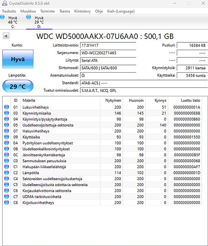Screen dimensions: 208x246
Task: Click status orb for Pyörityksen uudelleenyritykset row
Action: tap(6, 143)
